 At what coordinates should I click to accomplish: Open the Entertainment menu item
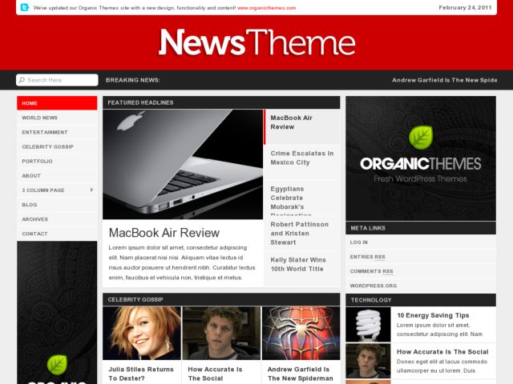point(57,132)
